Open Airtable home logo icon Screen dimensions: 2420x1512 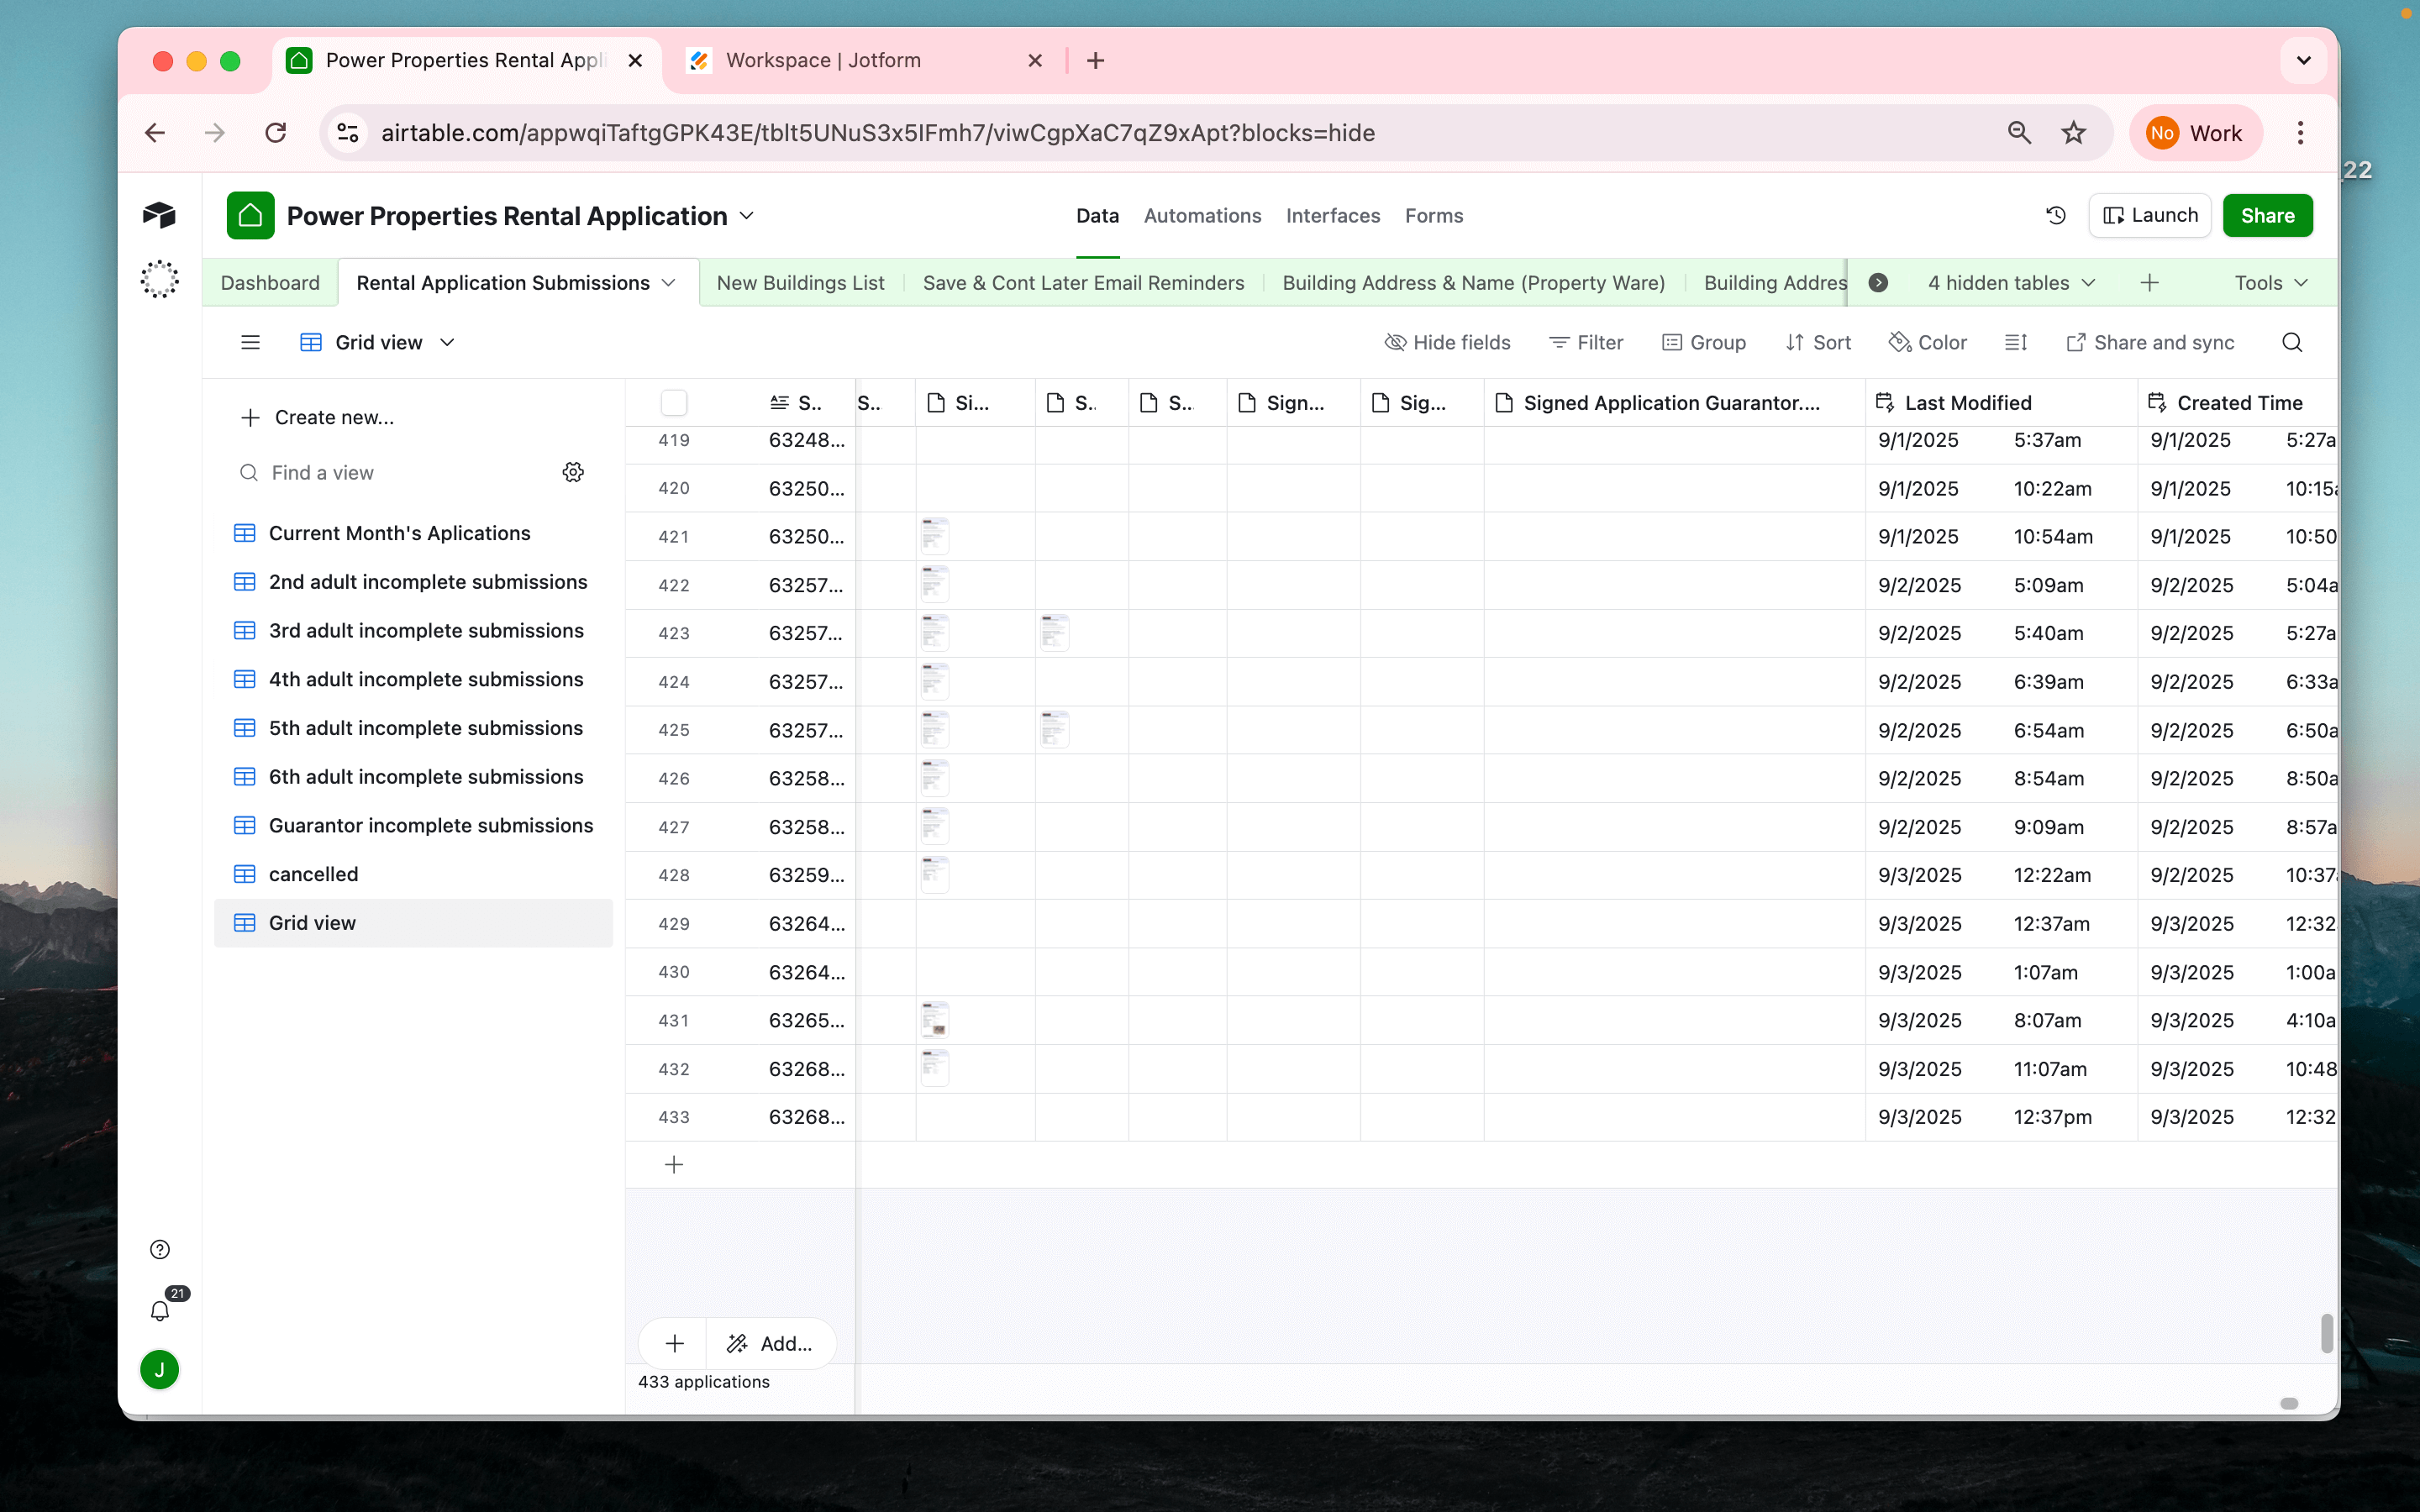coord(159,215)
